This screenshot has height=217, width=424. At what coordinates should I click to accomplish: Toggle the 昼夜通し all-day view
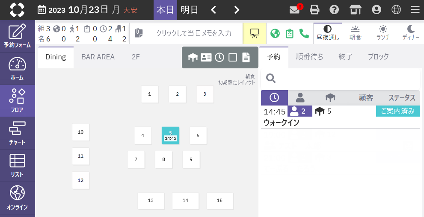point(328,33)
